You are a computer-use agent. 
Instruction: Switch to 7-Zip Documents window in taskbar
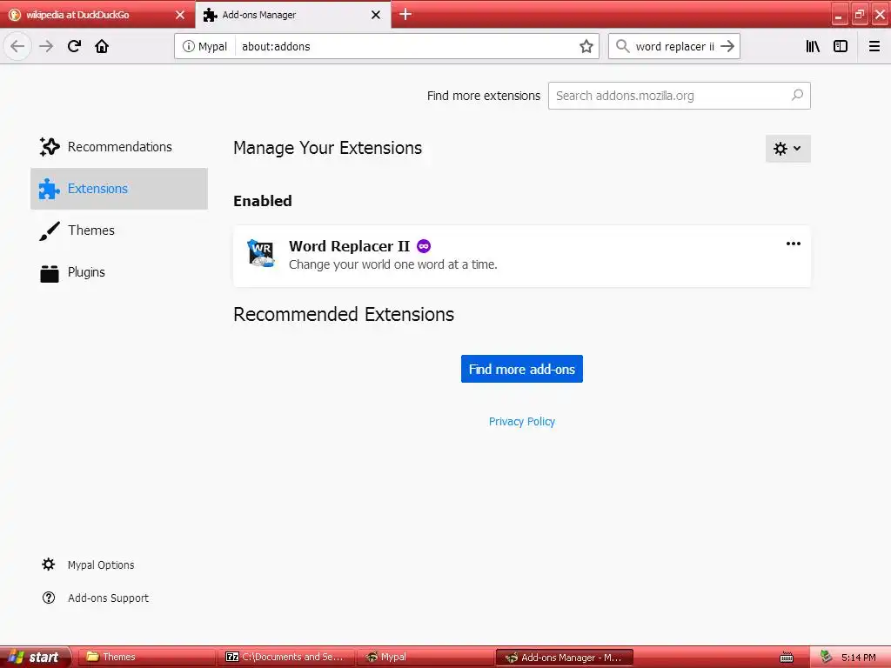(x=285, y=658)
